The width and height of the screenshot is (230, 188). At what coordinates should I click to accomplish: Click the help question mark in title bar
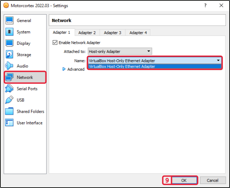click(206, 5)
